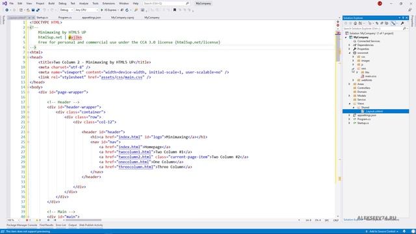
Task: Click the Undo toolbar icon
Action: coord(45,10)
